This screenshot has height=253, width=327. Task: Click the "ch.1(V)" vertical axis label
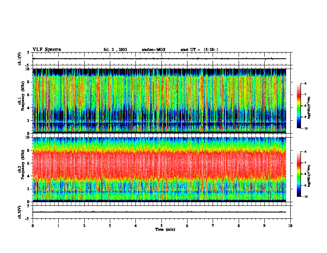point(19,59)
